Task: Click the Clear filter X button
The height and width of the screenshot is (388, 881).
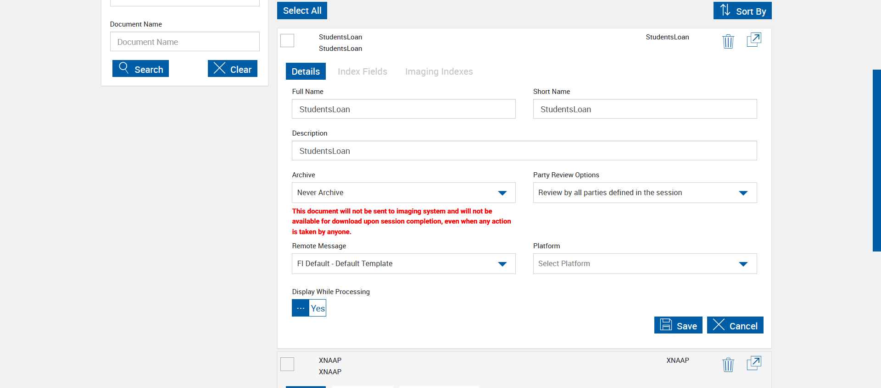Action: [232, 69]
